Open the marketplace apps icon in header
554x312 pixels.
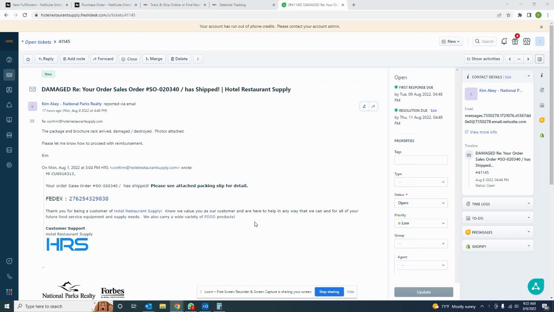click(527, 42)
